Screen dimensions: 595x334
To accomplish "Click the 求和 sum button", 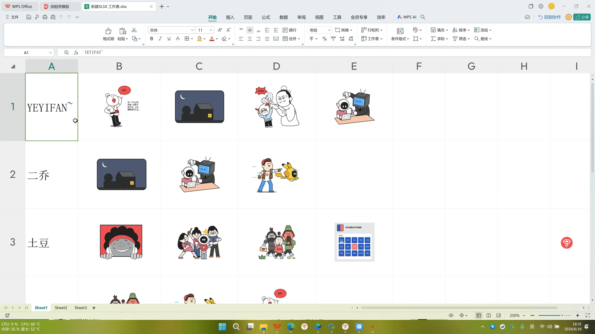I will pyautogui.click(x=438, y=39).
